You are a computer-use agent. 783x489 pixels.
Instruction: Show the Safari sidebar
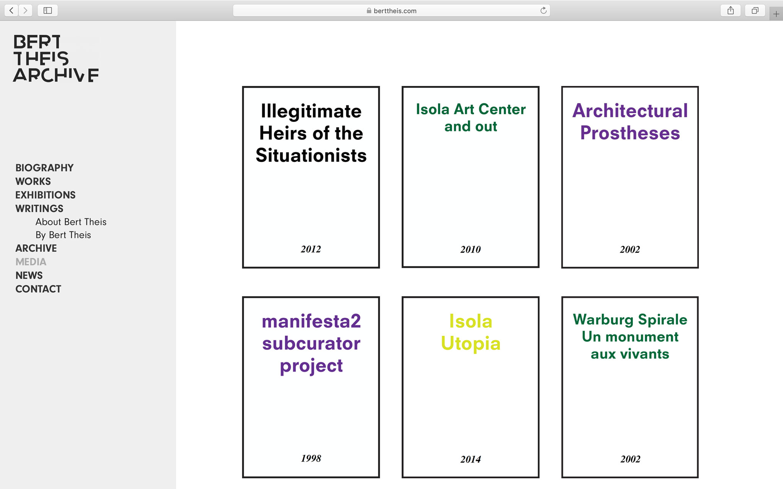click(x=48, y=10)
